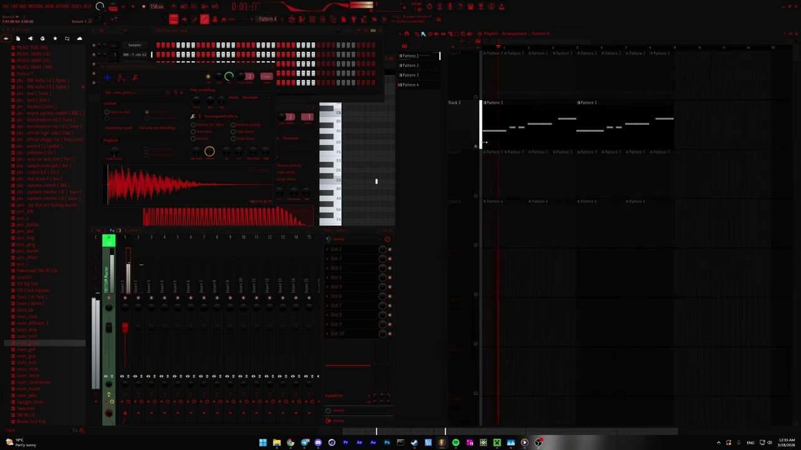Open the mixer input (none) selector
Viewport: 801px width, 450px height.
tap(352, 239)
